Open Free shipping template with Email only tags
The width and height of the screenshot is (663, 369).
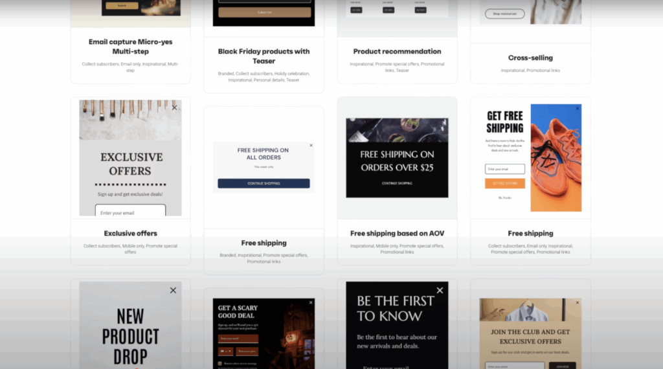(x=530, y=233)
